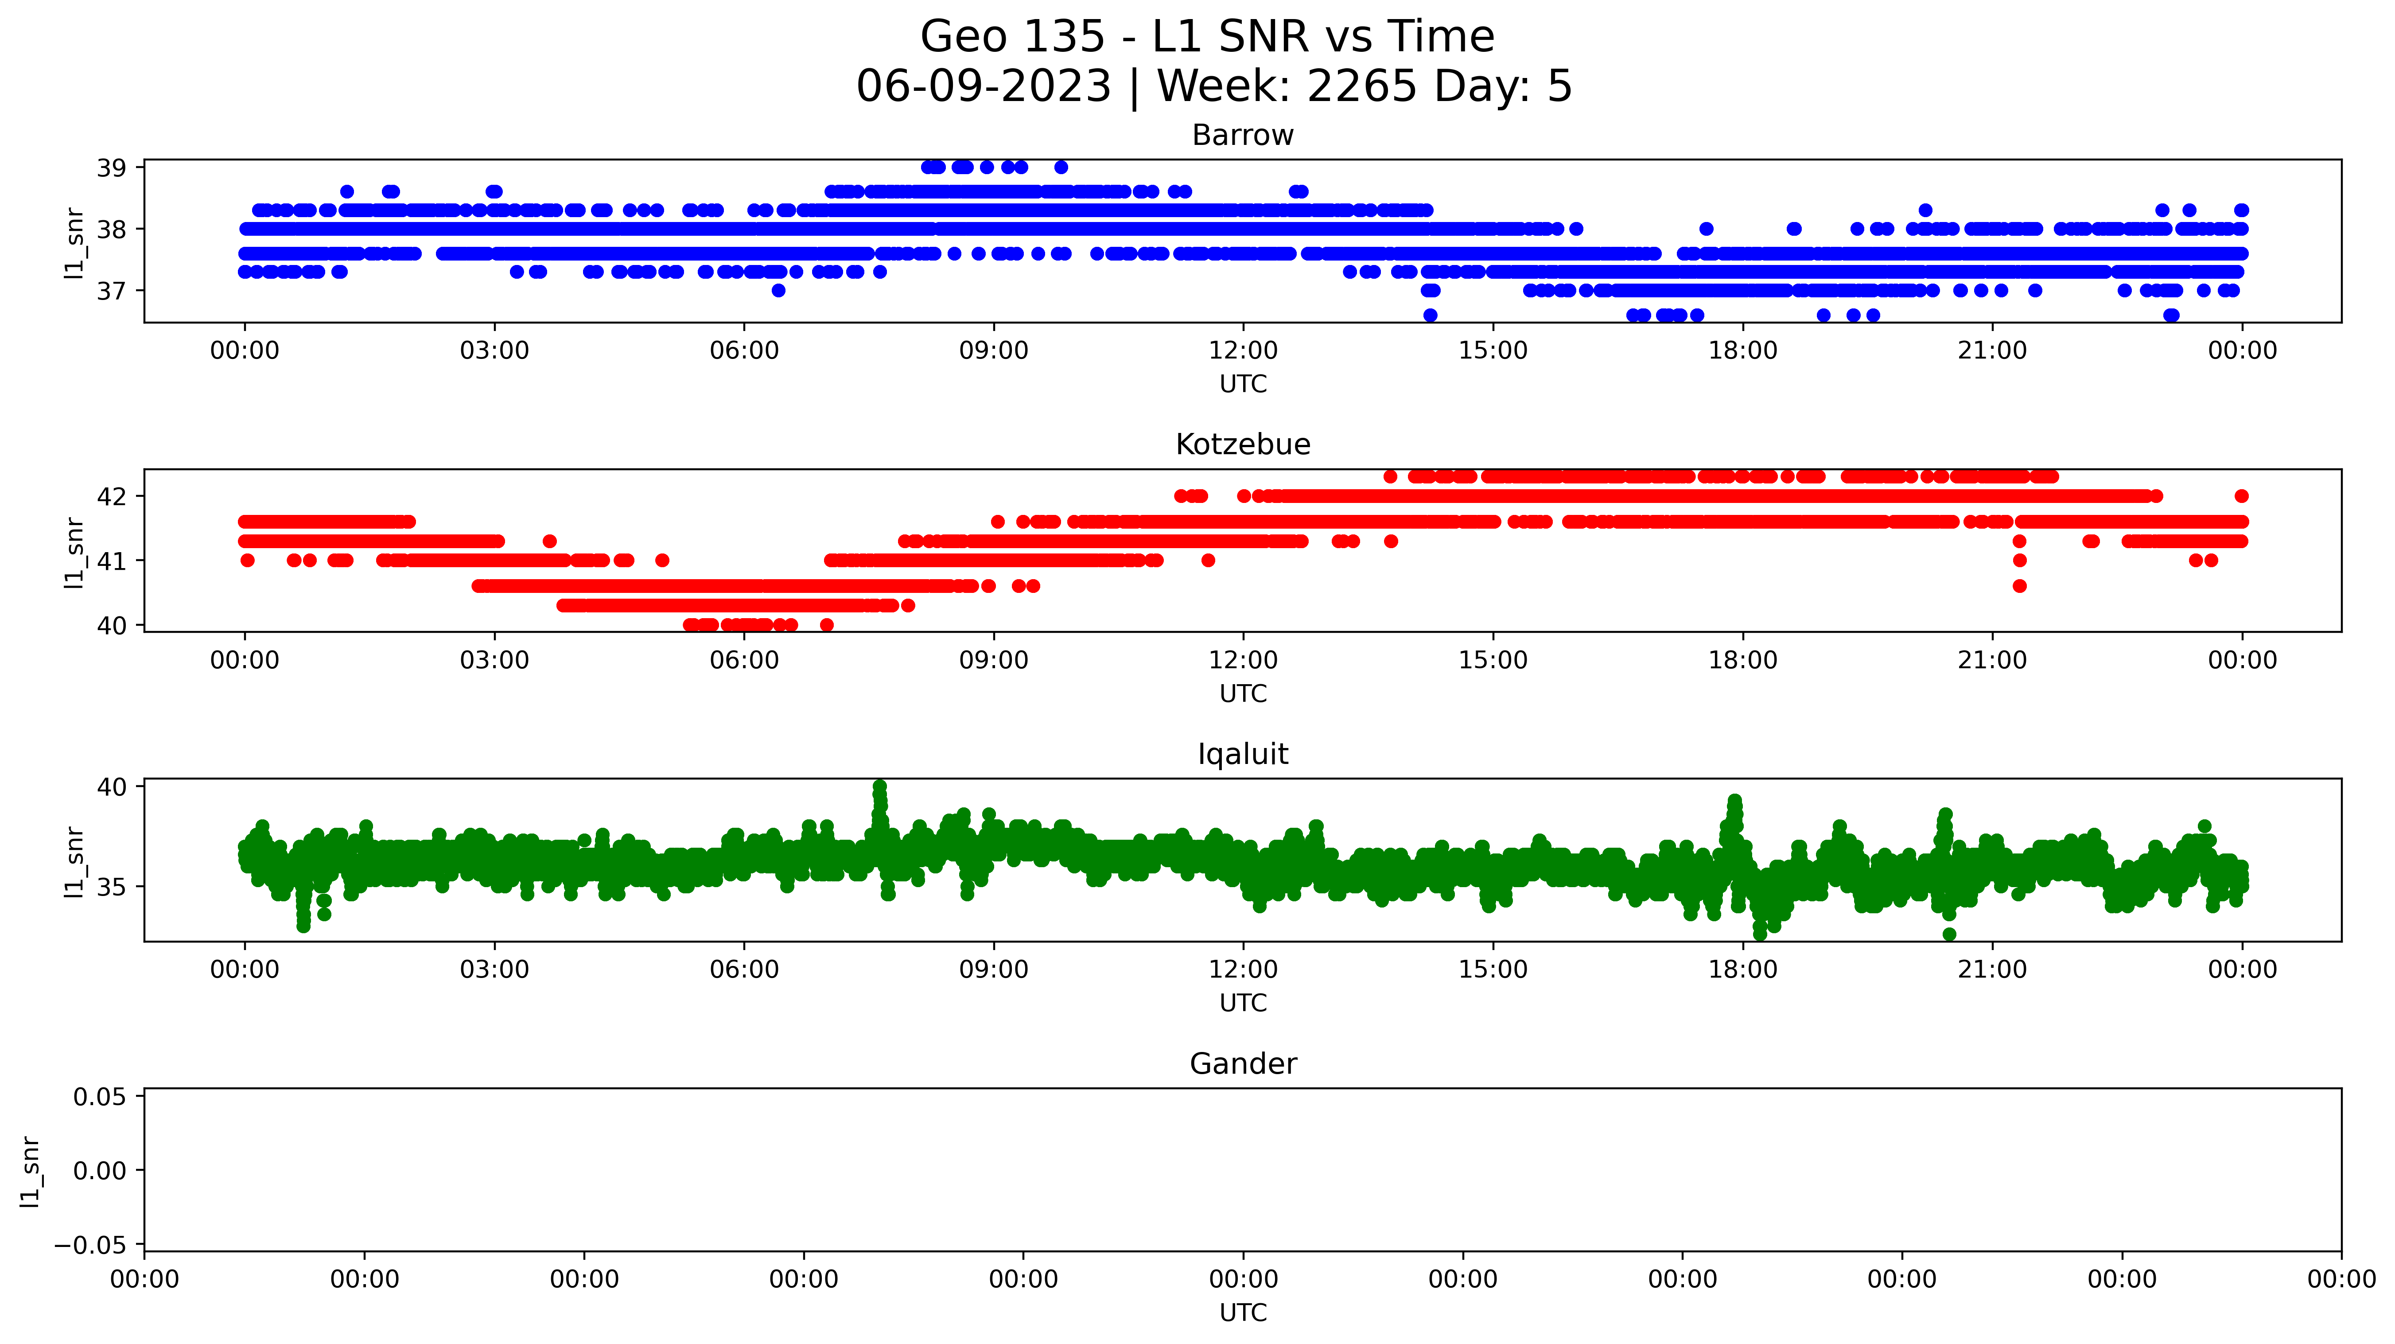
Task: Click the '38' y-axis tick in Barrow plot
Action: 112,230
